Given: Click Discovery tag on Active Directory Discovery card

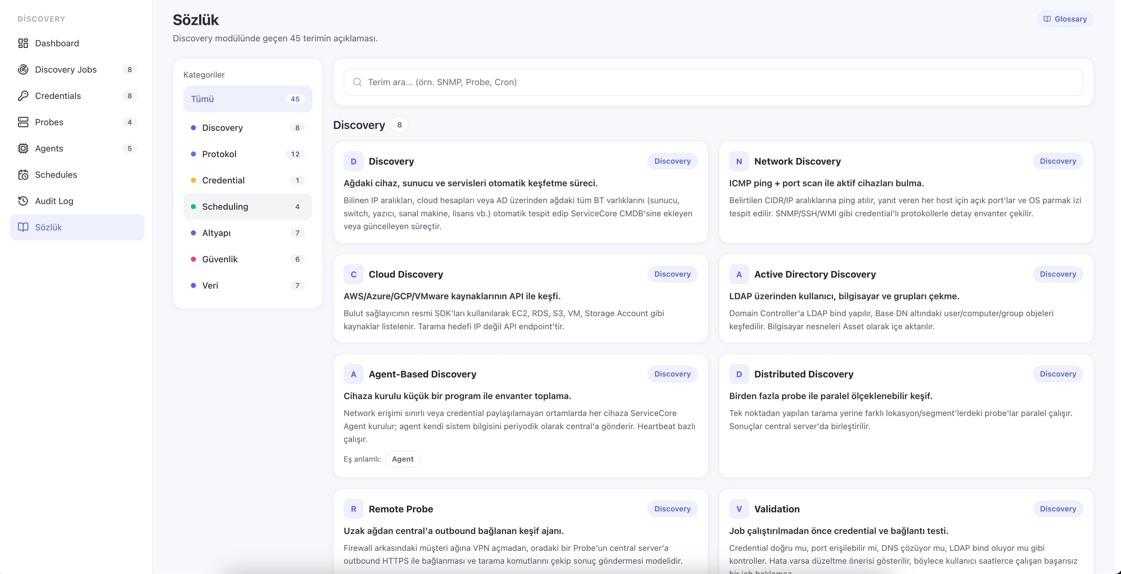Looking at the screenshot, I should click(x=1058, y=274).
